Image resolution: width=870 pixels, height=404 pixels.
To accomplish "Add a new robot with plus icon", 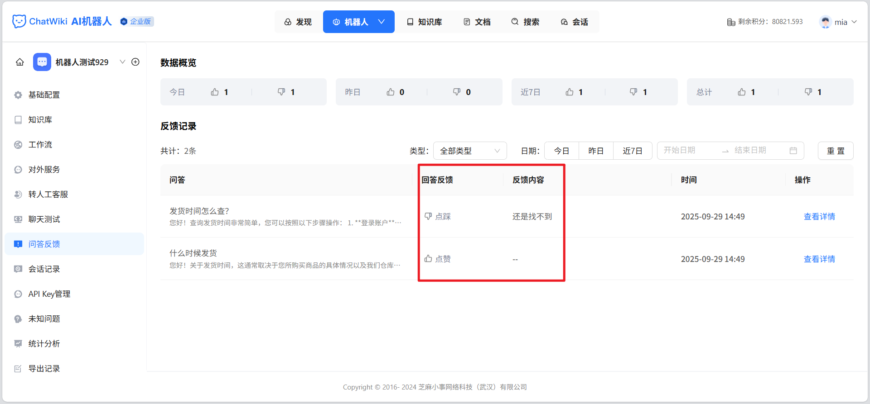I will coord(135,62).
